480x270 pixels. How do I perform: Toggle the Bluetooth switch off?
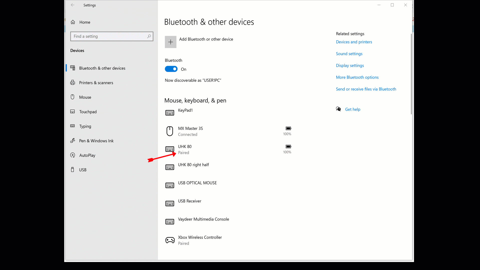tap(171, 69)
